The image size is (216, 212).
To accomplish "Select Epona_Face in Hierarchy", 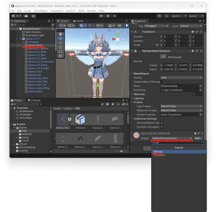I will pos(35,72).
